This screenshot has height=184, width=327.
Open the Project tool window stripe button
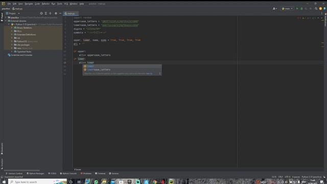(2, 17)
